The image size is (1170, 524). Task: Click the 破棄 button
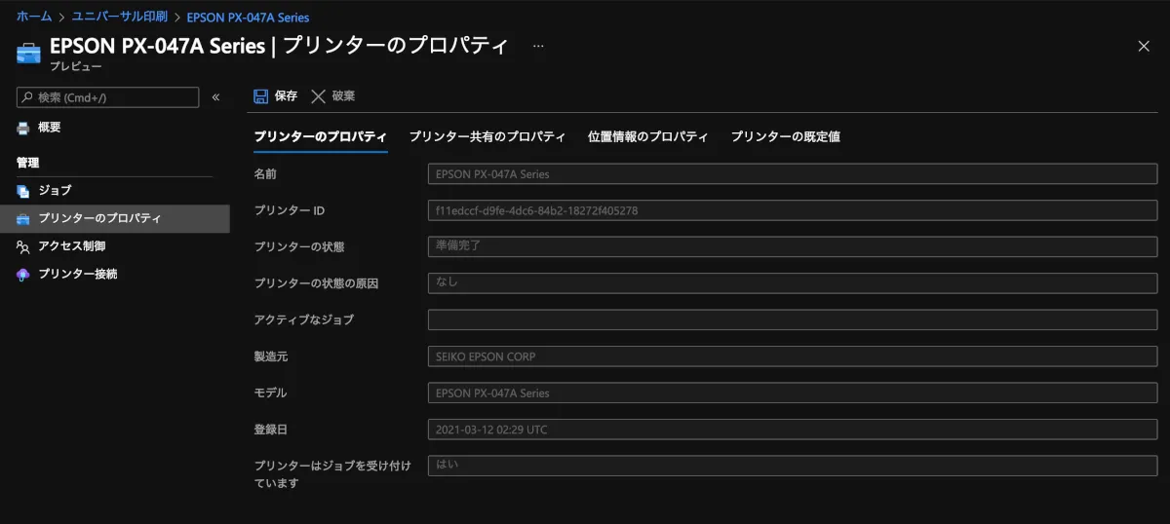(x=332, y=96)
